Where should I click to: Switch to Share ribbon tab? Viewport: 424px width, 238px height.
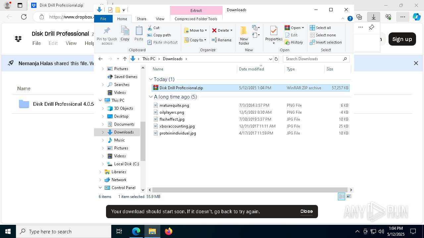tap(141, 19)
